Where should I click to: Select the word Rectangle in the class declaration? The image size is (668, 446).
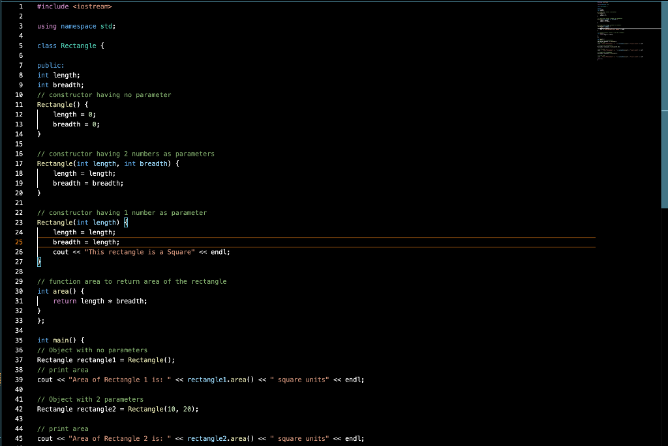pyautogui.click(x=78, y=46)
